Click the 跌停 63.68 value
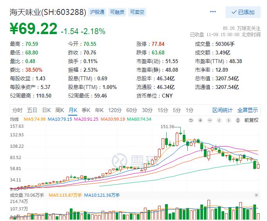Image resolution: width=267 pixels, height=221 pixels. click(x=158, y=53)
